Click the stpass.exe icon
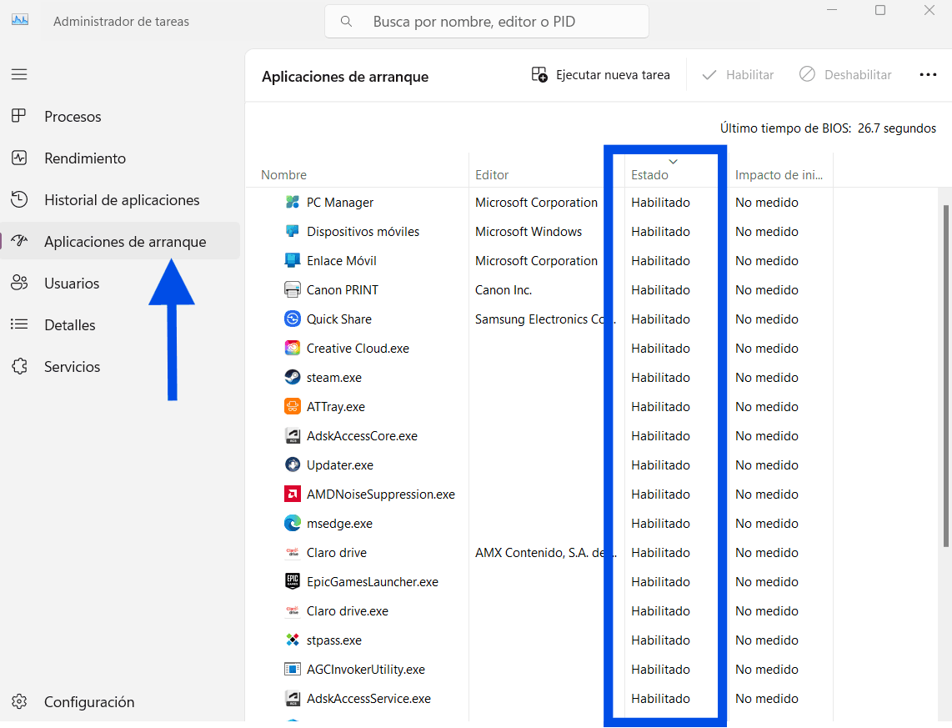Screen dimensions: 952x728 (293, 640)
